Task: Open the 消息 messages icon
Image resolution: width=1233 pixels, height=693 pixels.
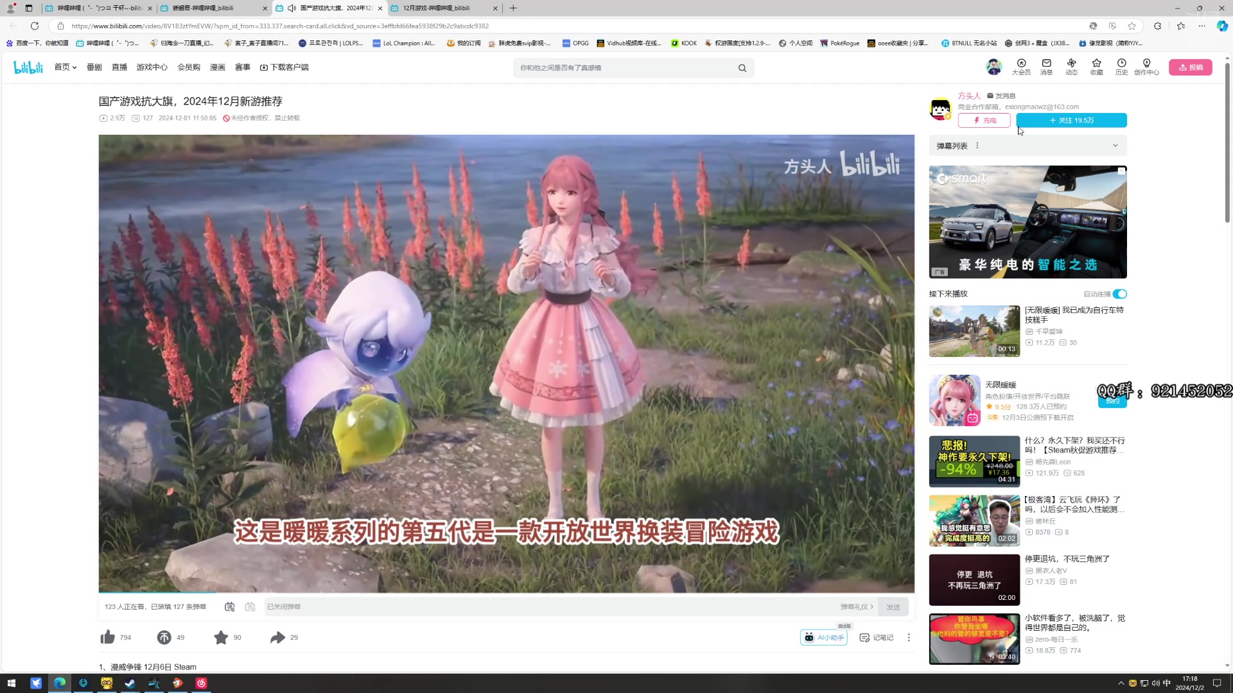Action: point(1046,67)
